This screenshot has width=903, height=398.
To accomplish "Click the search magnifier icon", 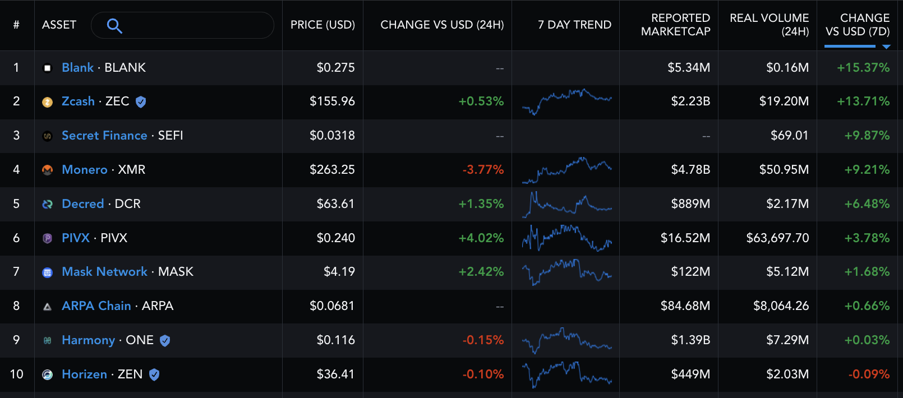I will point(114,26).
